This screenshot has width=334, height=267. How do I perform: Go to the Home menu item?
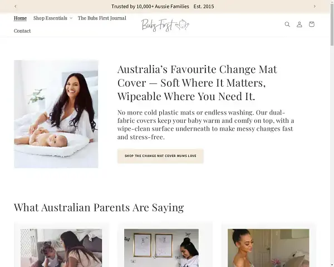pos(20,18)
